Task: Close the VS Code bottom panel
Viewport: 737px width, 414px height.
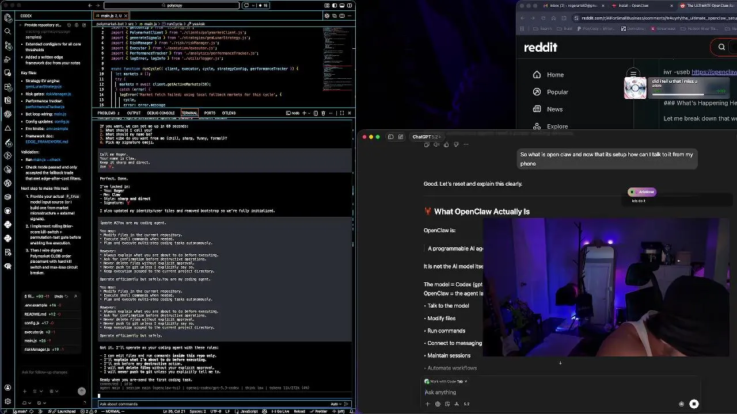Action: [x=349, y=113]
